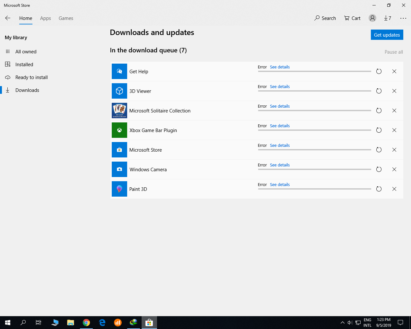The height and width of the screenshot is (329, 411).
Task: Open the See more ellipsis menu
Action: 403,18
